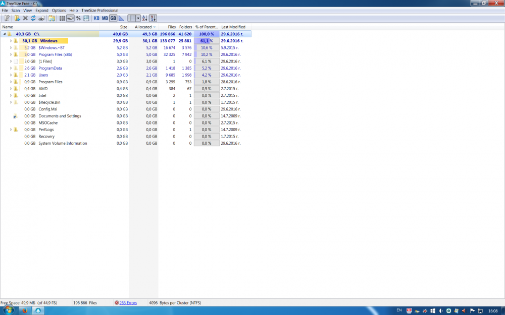Click the Stop Scan X icon
The image size is (505, 315).
25,18
